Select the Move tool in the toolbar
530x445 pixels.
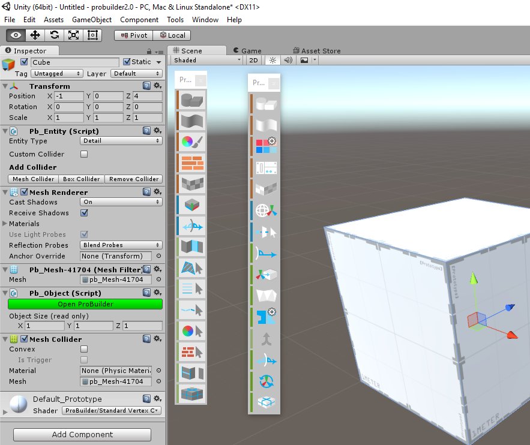(35, 35)
